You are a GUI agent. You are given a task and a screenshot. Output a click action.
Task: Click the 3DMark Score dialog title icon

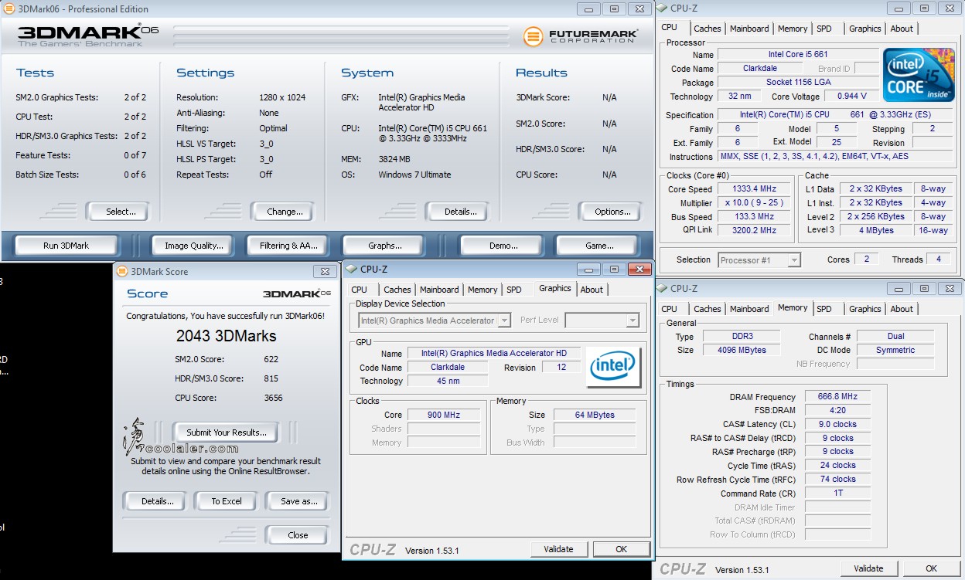(121, 271)
